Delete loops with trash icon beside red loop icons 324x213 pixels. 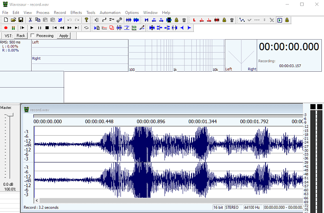[x=232, y=20]
